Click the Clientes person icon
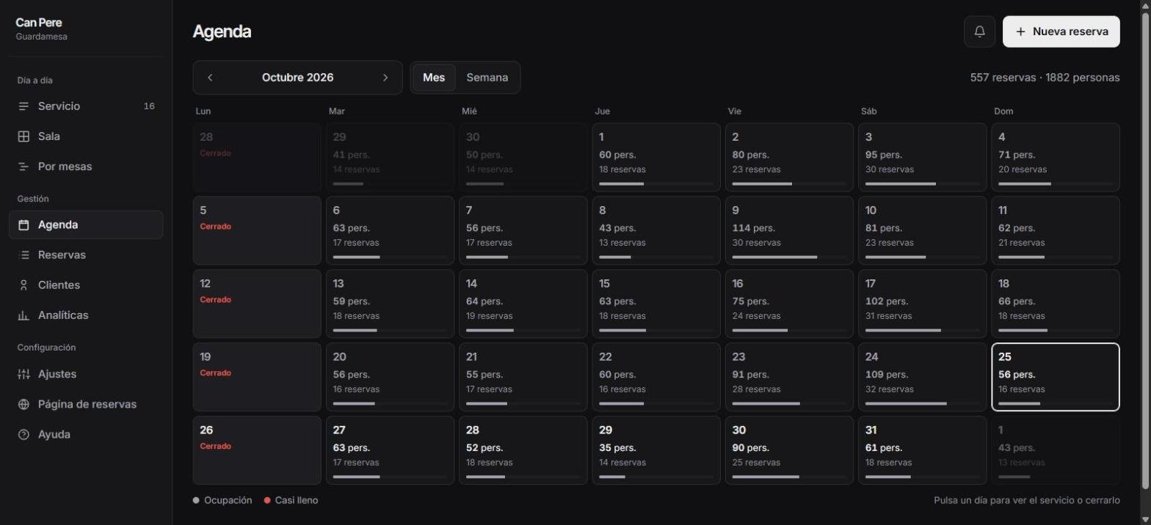 [23, 285]
